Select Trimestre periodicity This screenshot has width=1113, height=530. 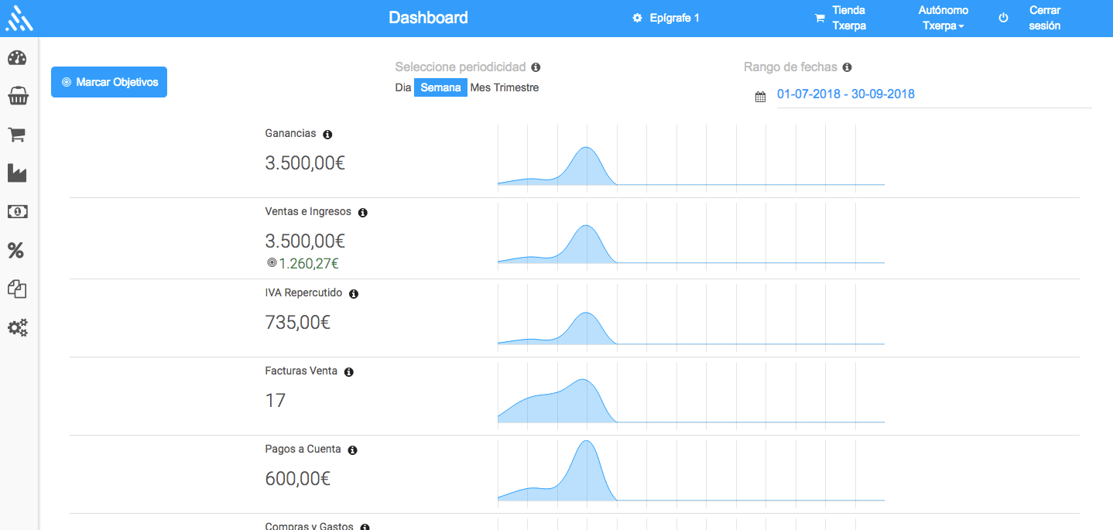pyautogui.click(x=516, y=87)
